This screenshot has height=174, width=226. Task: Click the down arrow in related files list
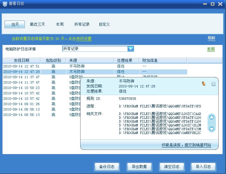(x=212, y=128)
